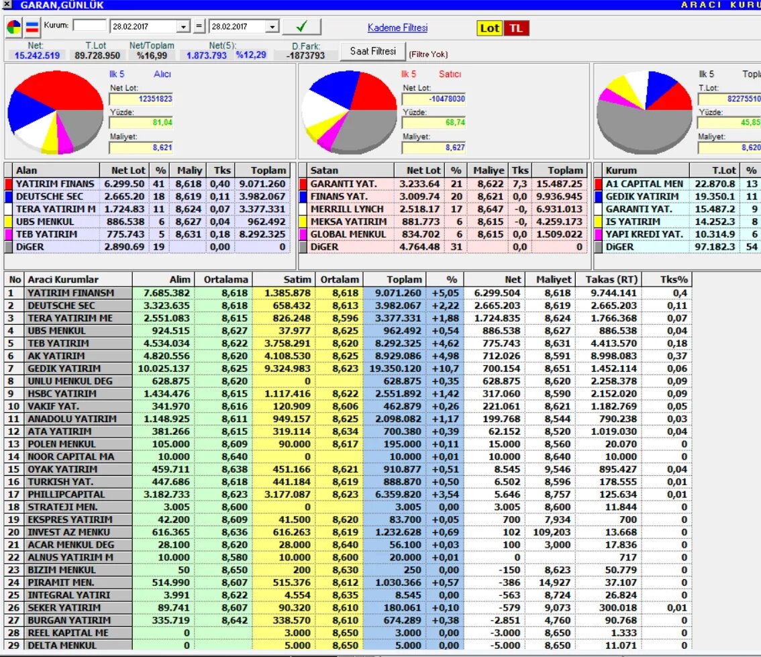Screen dimensions: 761x657
Task: Close the GARAN window with the X icon
Action: click(x=6, y=5)
